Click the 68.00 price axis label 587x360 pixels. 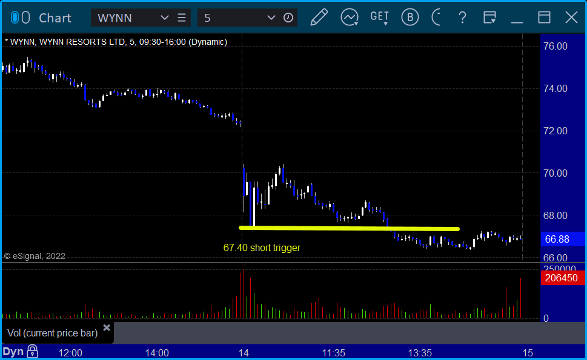coord(555,216)
